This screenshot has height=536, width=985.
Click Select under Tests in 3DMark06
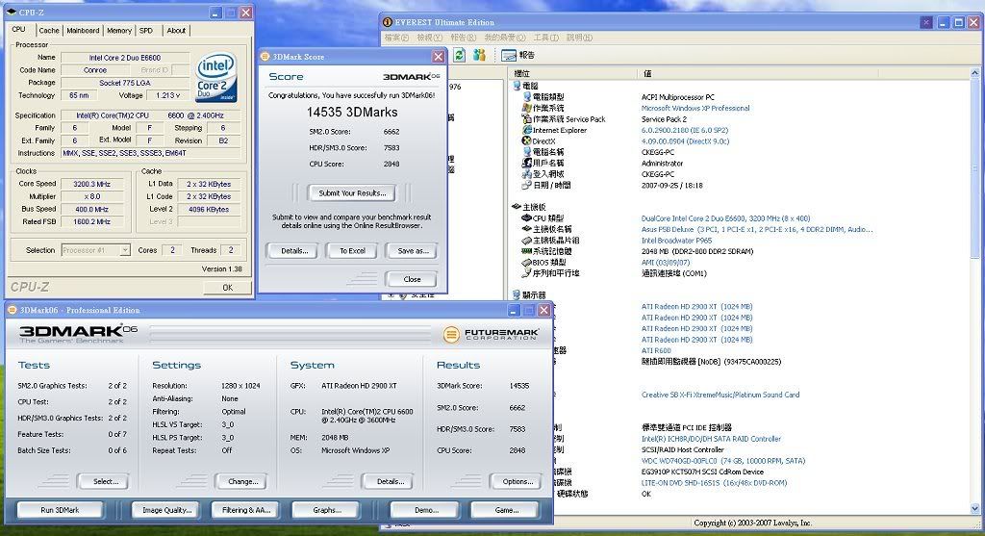coord(104,481)
